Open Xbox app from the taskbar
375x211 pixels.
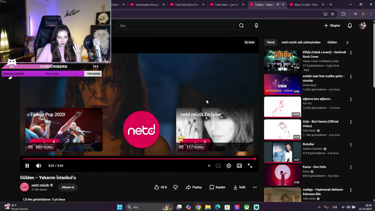click(247, 207)
